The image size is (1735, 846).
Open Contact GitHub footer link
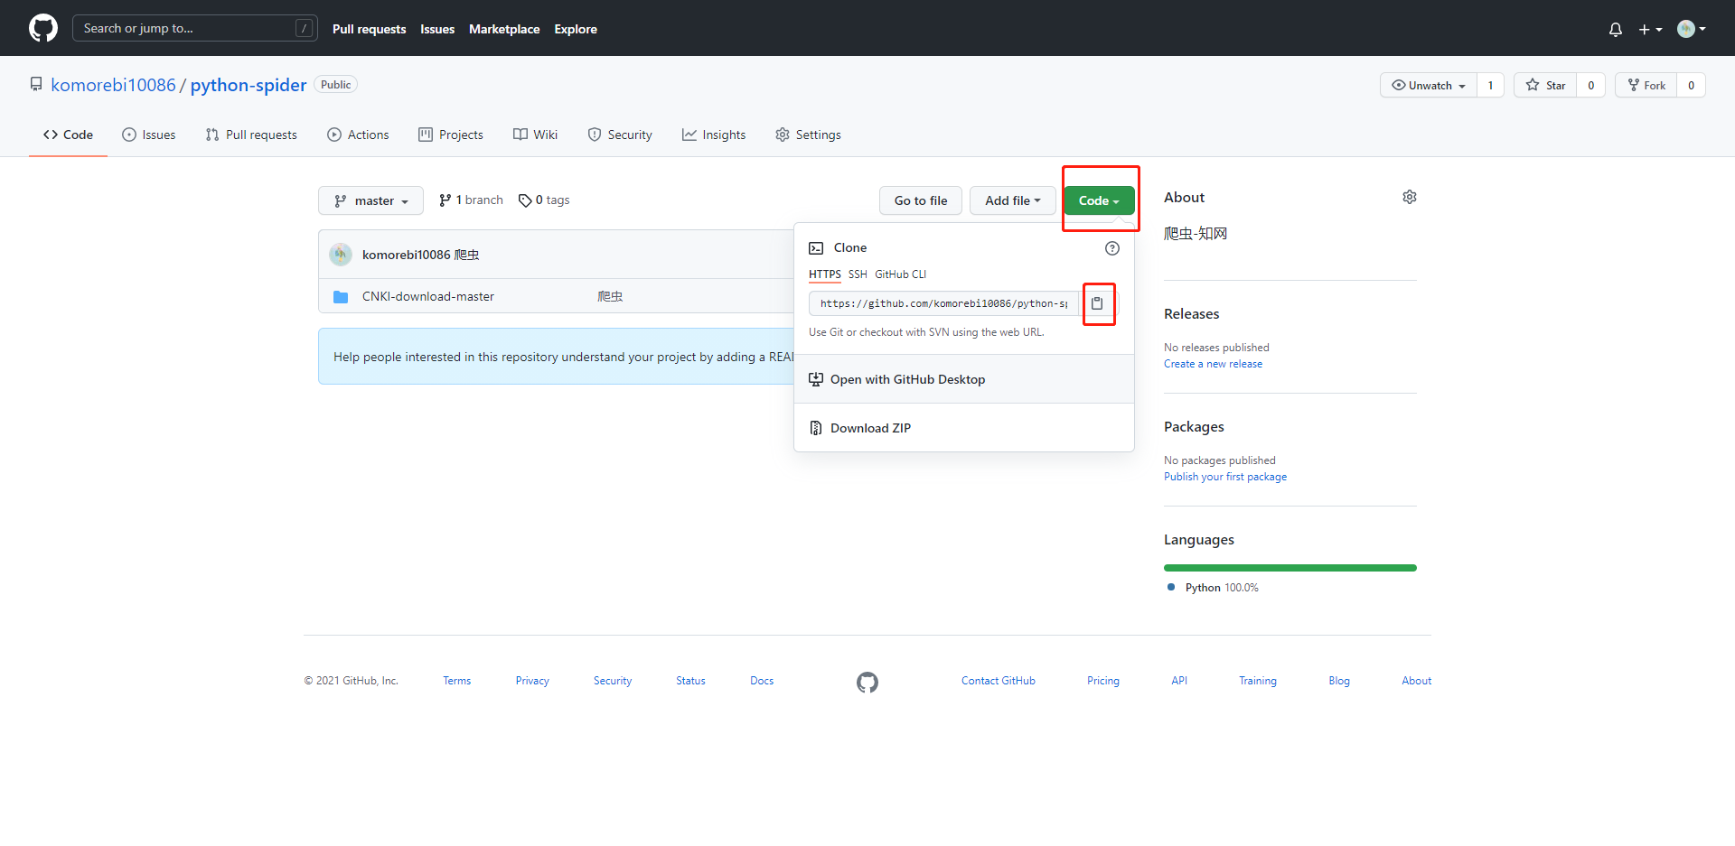(x=999, y=681)
